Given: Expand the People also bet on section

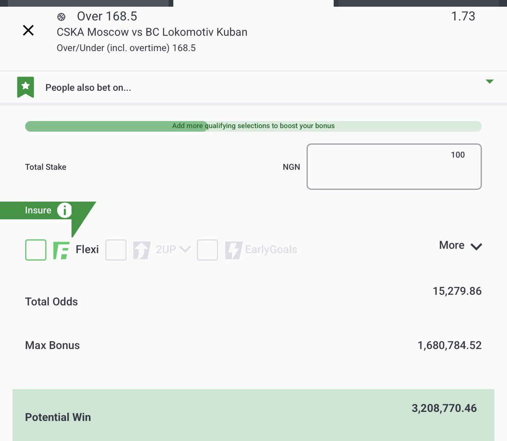Looking at the screenshot, I should 490,82.
